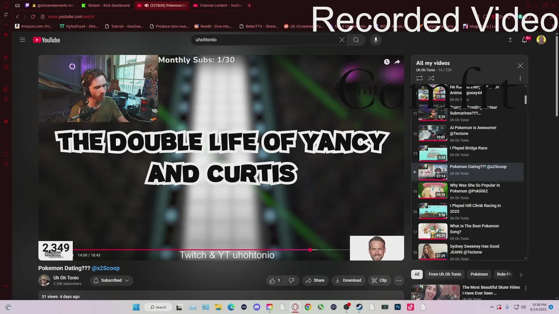The height and width of the screenshot is (314, 559).
Task: Select the Pokémon filter chip
Action: click(x=479, y=274)
